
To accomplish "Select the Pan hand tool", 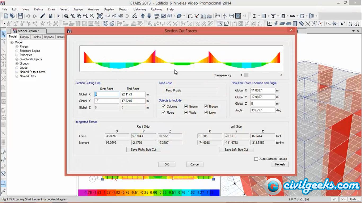I will pos(100,16).
